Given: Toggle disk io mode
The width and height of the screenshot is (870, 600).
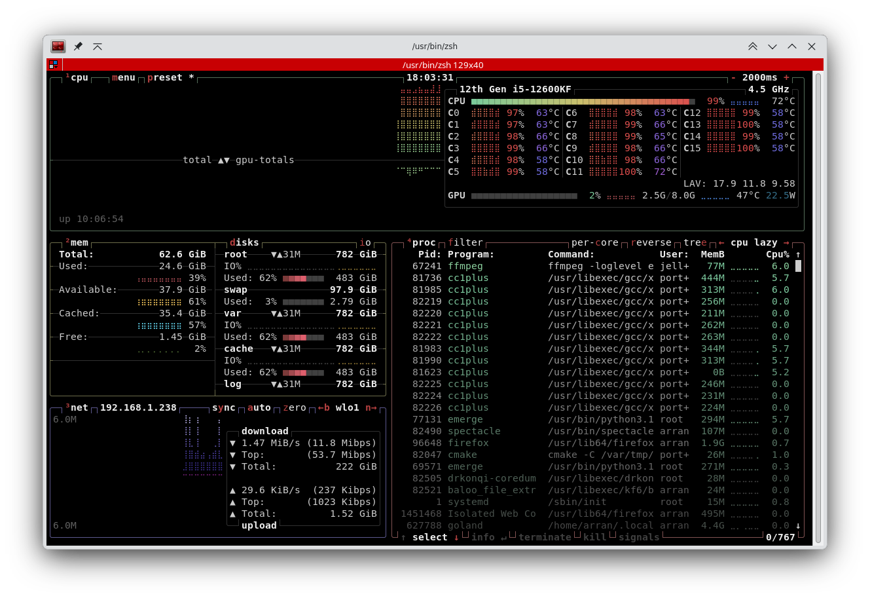Looking at the screenshot, I should 365,242.
